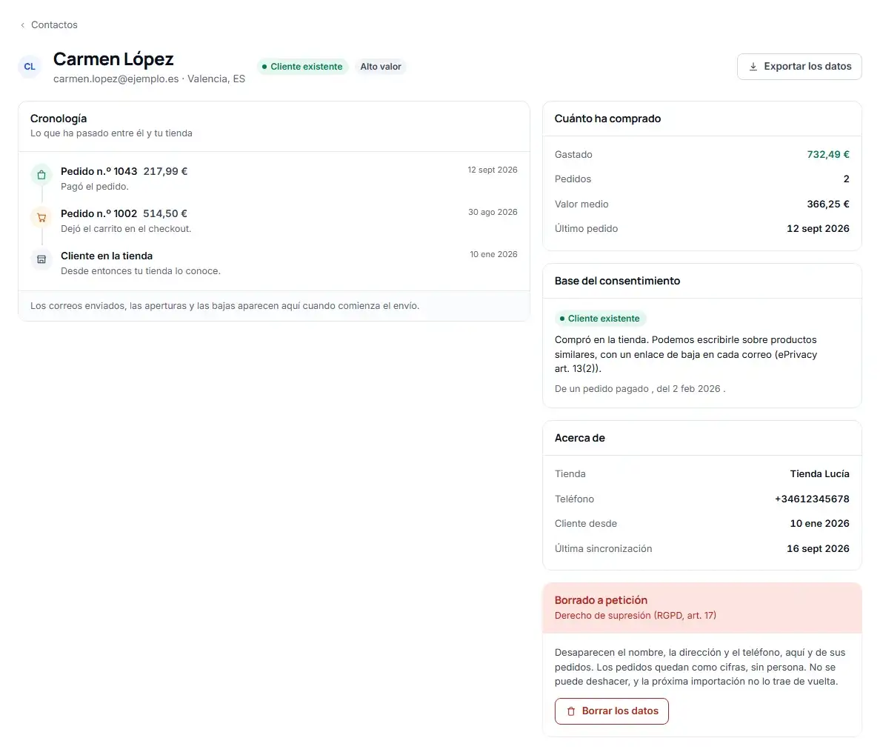This screenshot has height=755, width=880.
Task: Click the Gastado amount 732,49 €
Action: click(828, 154)
